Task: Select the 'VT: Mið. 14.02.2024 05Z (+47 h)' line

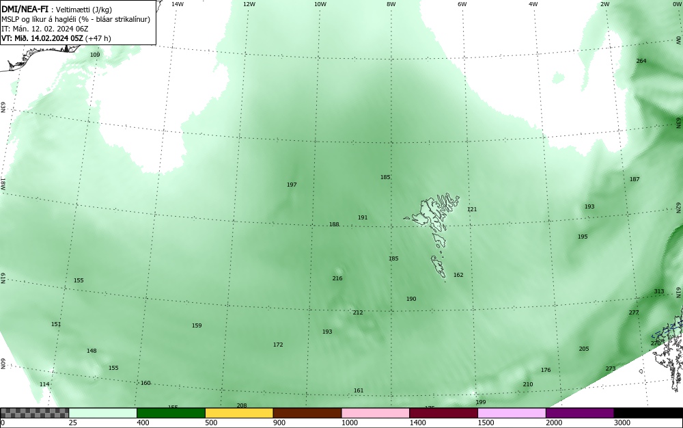Action: (56, 38)
